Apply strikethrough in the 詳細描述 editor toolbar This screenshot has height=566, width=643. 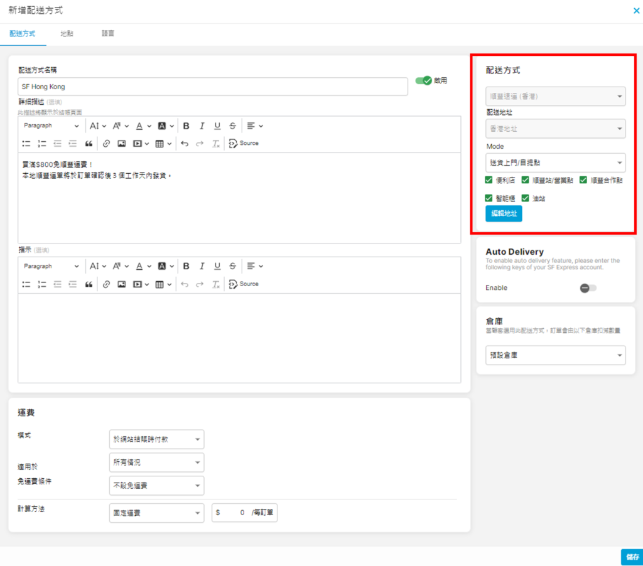pyautogui.click(x=232, y=125)
